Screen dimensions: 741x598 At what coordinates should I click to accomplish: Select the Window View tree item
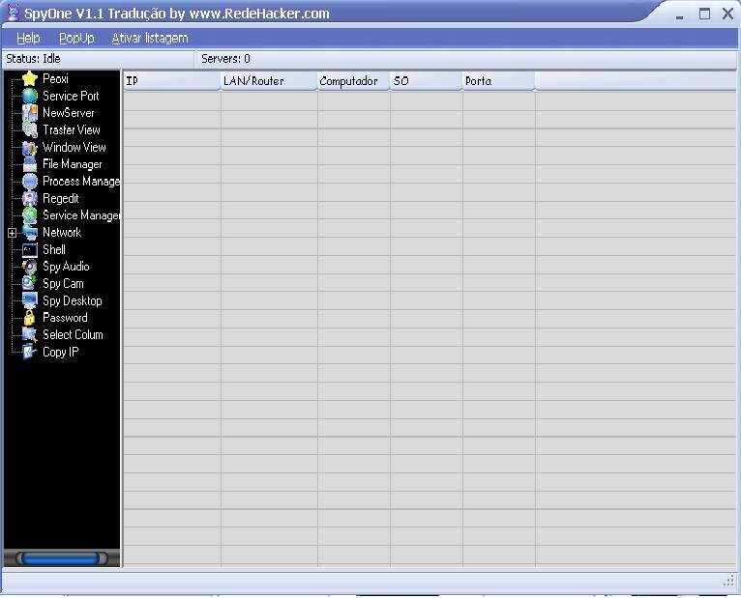click(x=74, y=148)
